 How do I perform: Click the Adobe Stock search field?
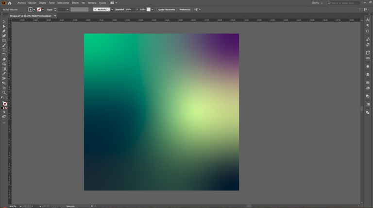tap(343, 3)
